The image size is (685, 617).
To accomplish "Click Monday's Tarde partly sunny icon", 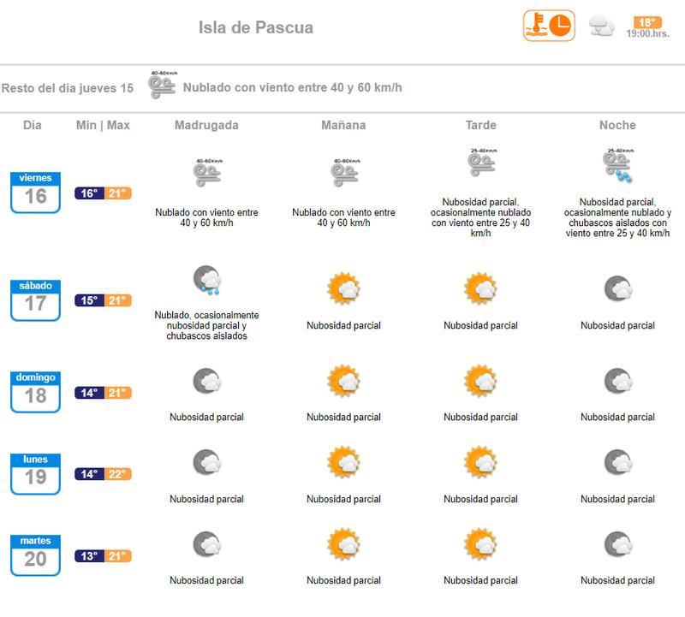I will pyautogui.click(x=480, y=463).
